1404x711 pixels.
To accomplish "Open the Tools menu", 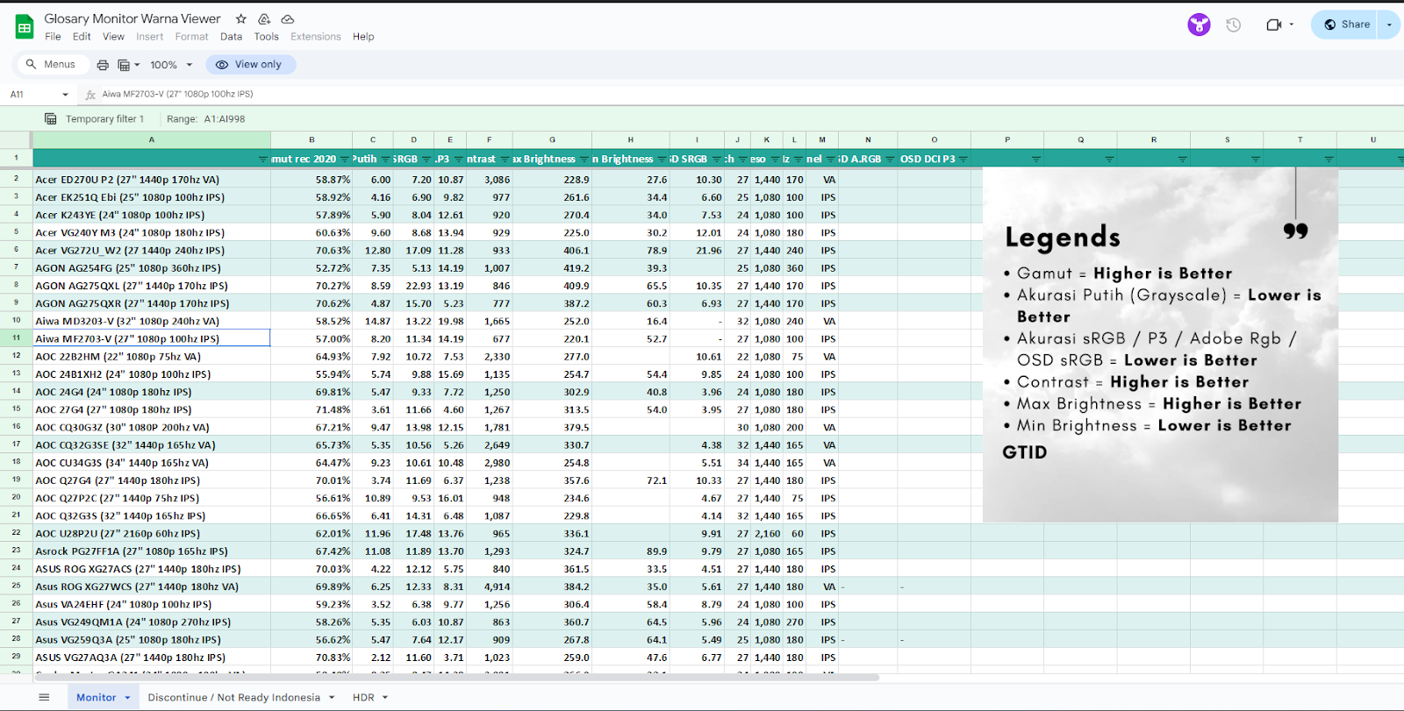I will (x=266, y=37).
